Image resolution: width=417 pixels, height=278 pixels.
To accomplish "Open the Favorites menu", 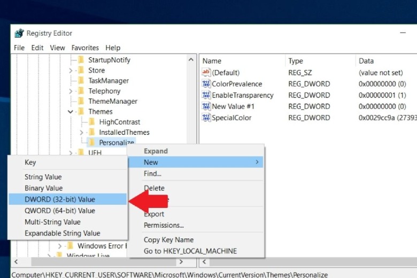I will point(85,48).
